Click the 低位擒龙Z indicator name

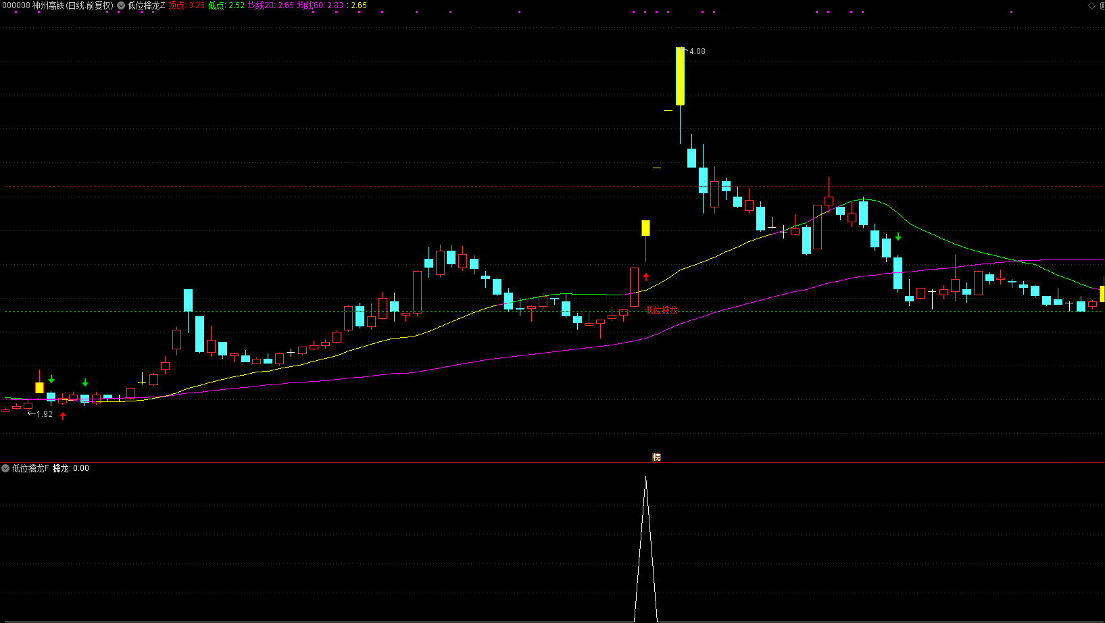pos(146,5)
